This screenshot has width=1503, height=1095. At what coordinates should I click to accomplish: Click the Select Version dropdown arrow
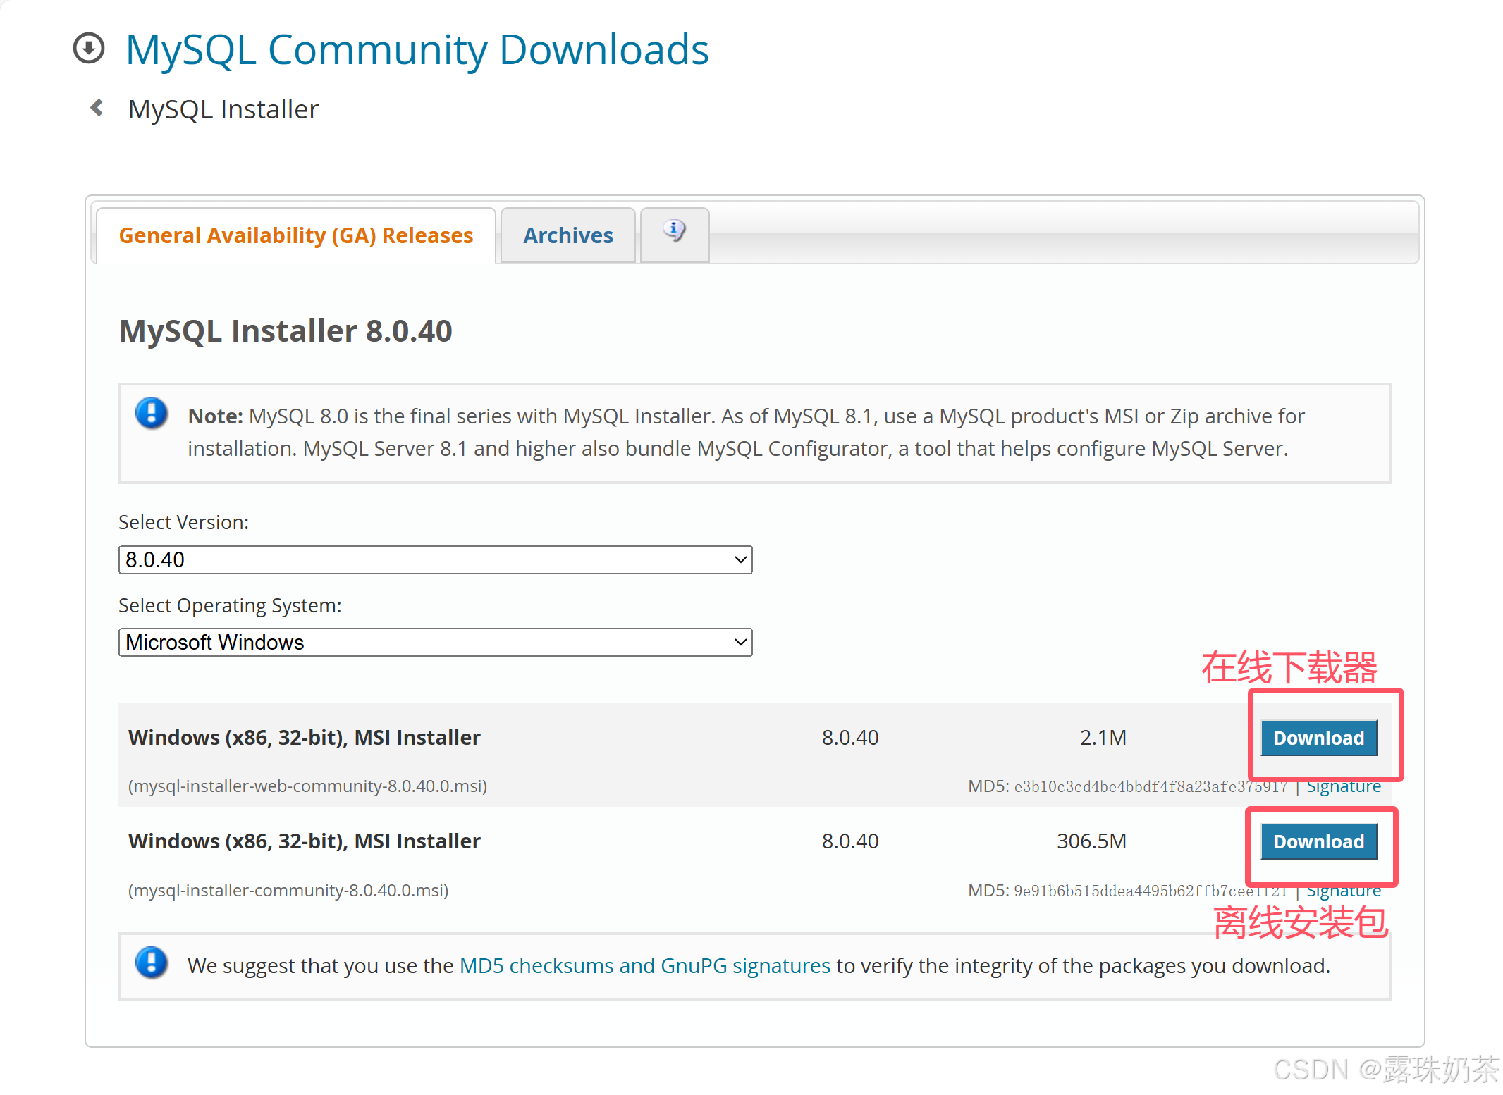coord(740,560)
